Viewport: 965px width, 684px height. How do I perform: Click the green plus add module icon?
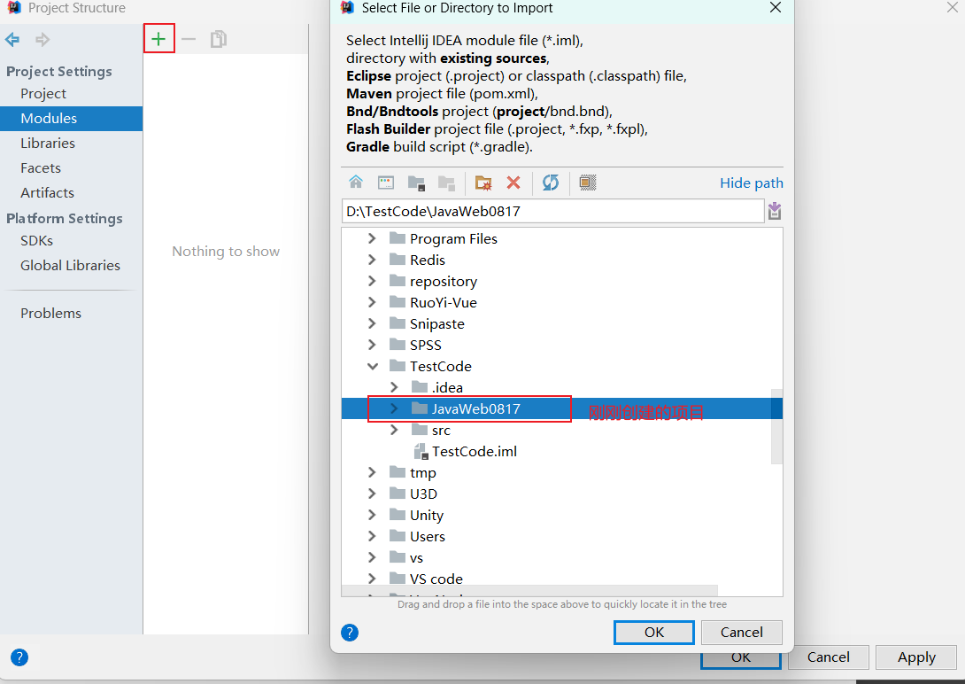tap(158, 39)
